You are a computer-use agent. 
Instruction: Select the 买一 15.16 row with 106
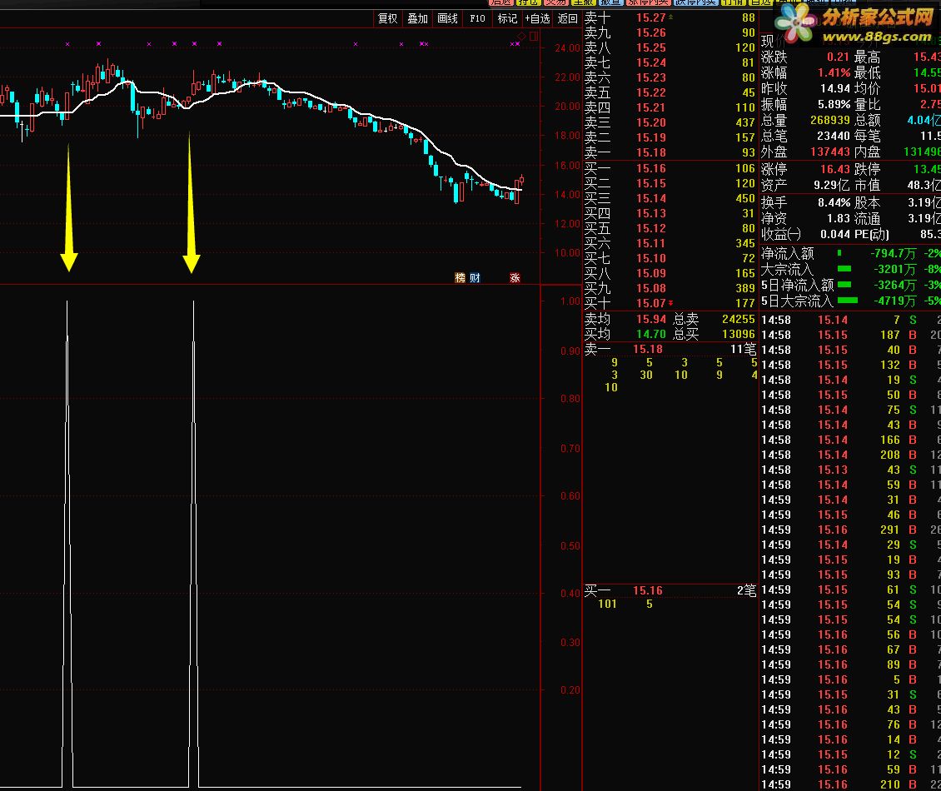(x=670, y=169)
